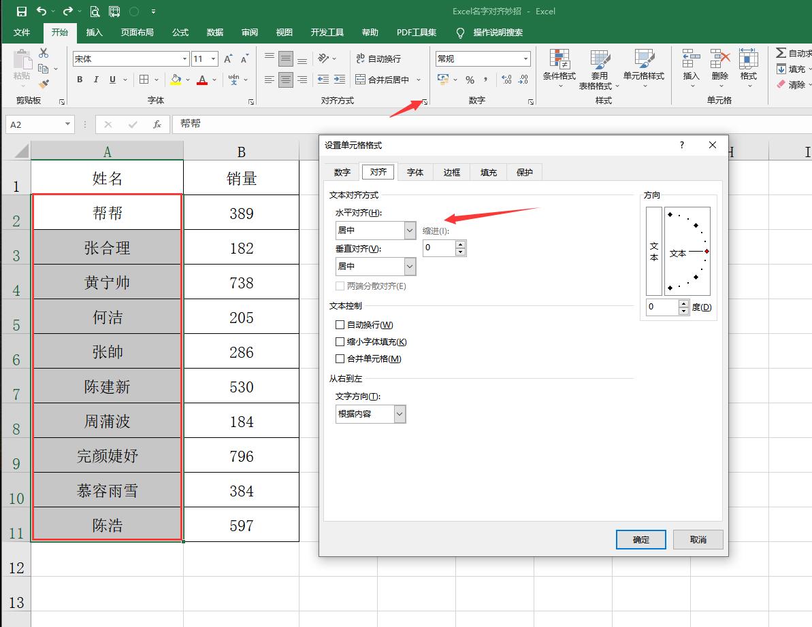Open the 公式 ribbon tab
This screenshot has width=812, height=627.
pos(180,33)
